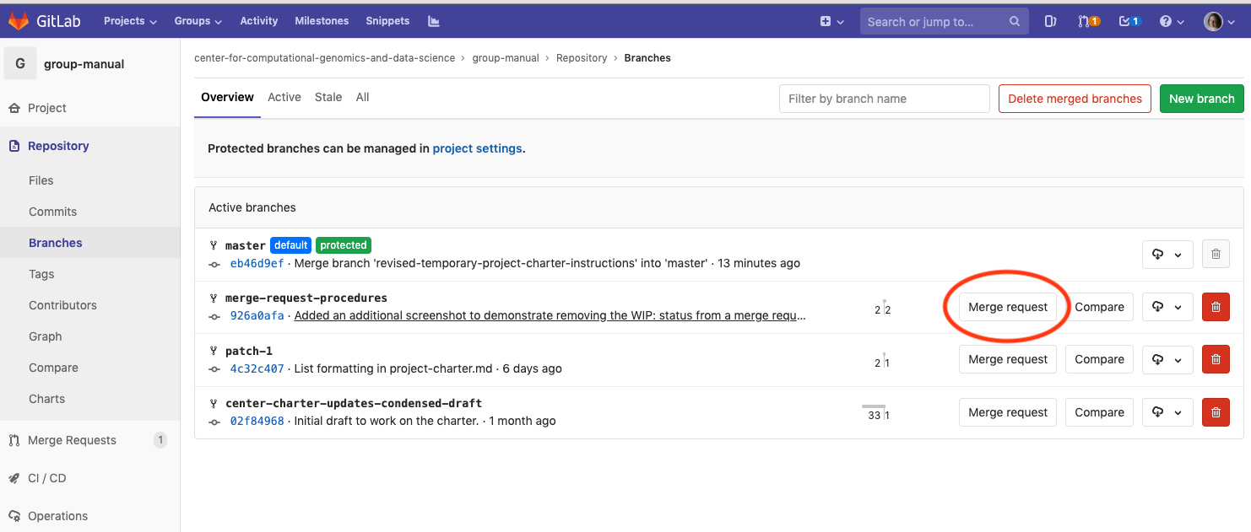
Task: Select Branches in the sidebar
Action: coord(56,243)
